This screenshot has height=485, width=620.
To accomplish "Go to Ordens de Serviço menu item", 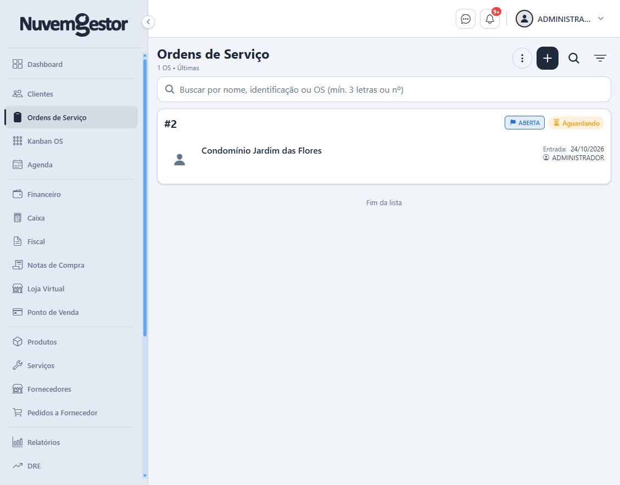I will [71, 117].
